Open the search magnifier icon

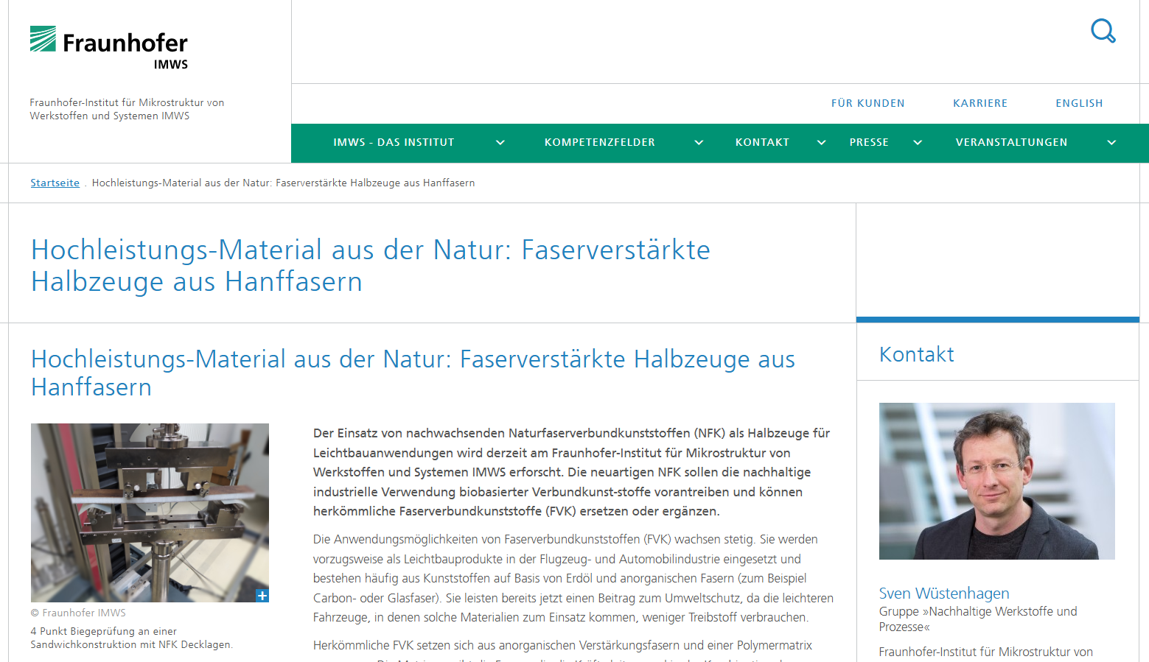pyautogui.click(x=1103, y=31)
